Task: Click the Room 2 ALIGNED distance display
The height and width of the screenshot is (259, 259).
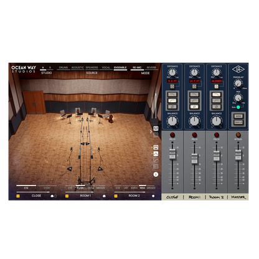Action: [217, 81]
